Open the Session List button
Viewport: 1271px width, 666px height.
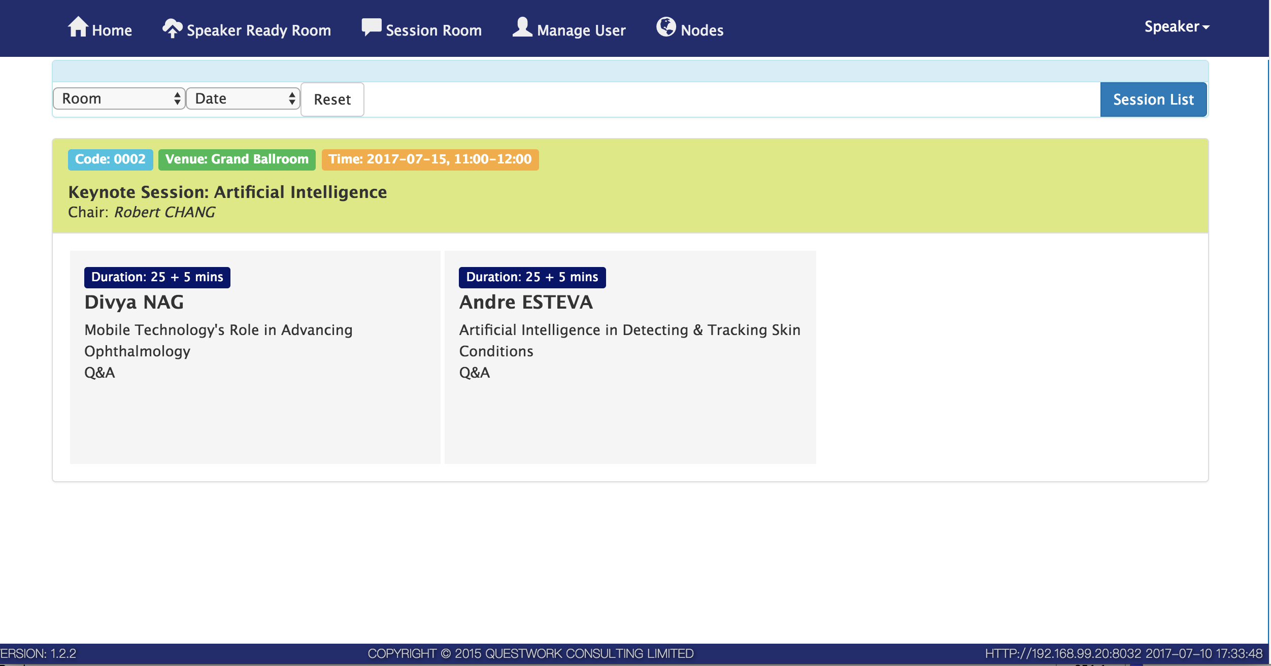(x=1153, y=99)
